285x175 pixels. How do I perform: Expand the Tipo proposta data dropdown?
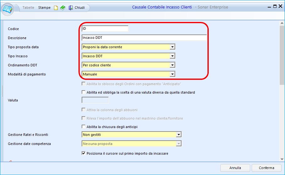172,47
